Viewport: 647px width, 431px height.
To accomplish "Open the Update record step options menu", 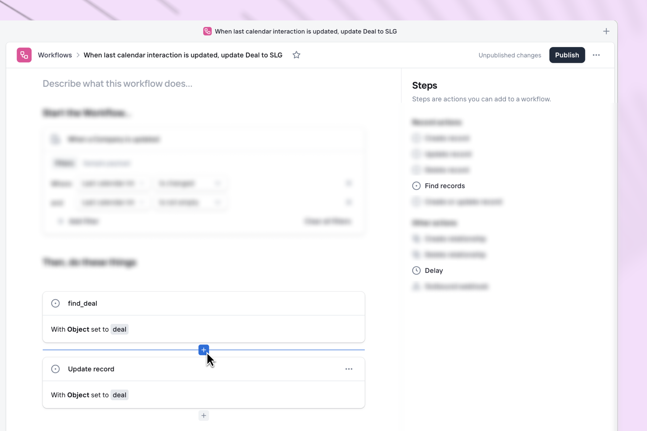I will [x=349, y=369].
